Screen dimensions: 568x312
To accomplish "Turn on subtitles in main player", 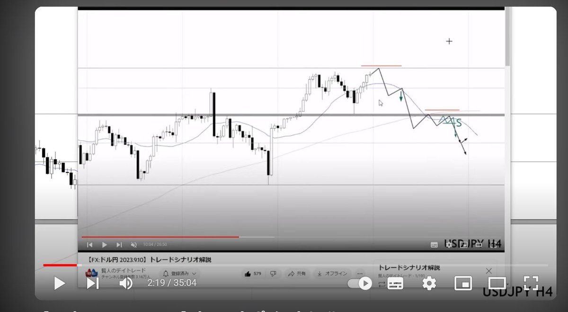I will 395,283.
